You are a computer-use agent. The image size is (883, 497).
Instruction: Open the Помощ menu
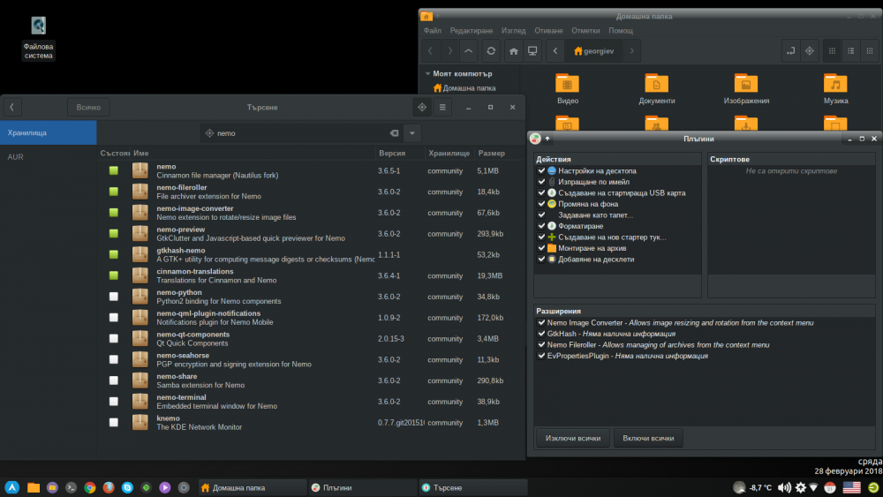point(621,30)
